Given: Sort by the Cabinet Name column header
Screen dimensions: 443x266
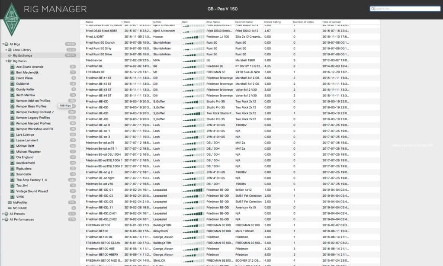Looking at the screenshot, I should [x=244, y=22].
